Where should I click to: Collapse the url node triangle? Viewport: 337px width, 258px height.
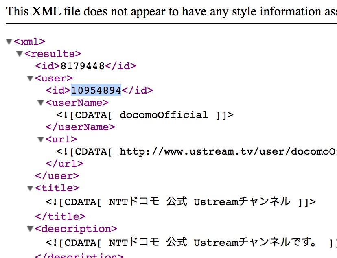41,140
